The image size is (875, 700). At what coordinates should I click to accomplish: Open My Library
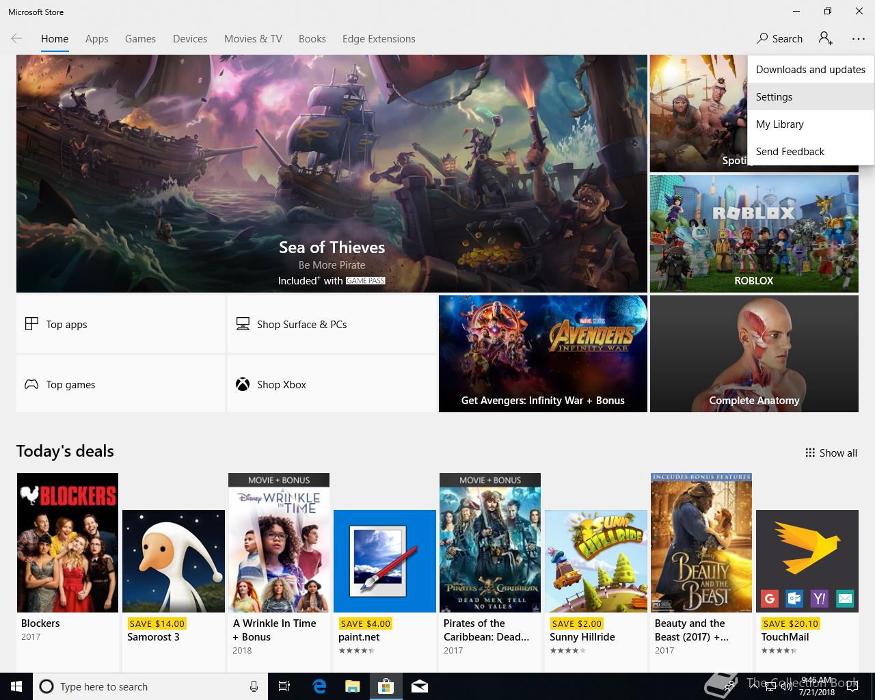click(x=811, y=124)
